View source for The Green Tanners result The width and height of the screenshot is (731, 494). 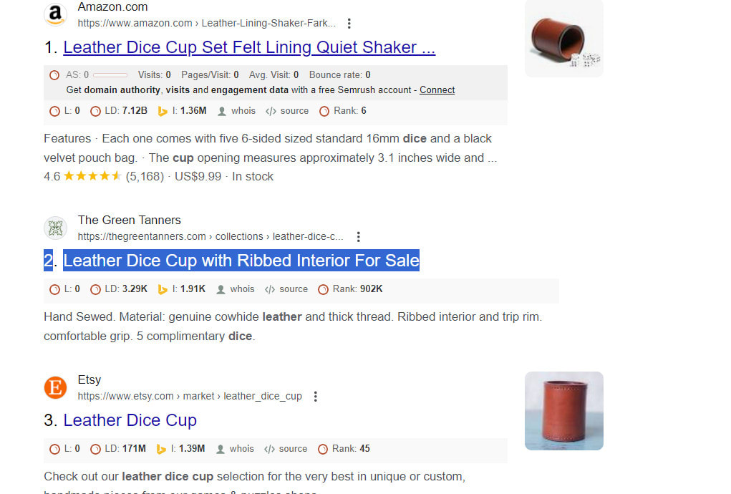point(286,289)
